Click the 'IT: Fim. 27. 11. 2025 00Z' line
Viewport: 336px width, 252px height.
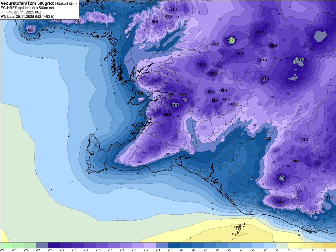click(x=20, y=12)
